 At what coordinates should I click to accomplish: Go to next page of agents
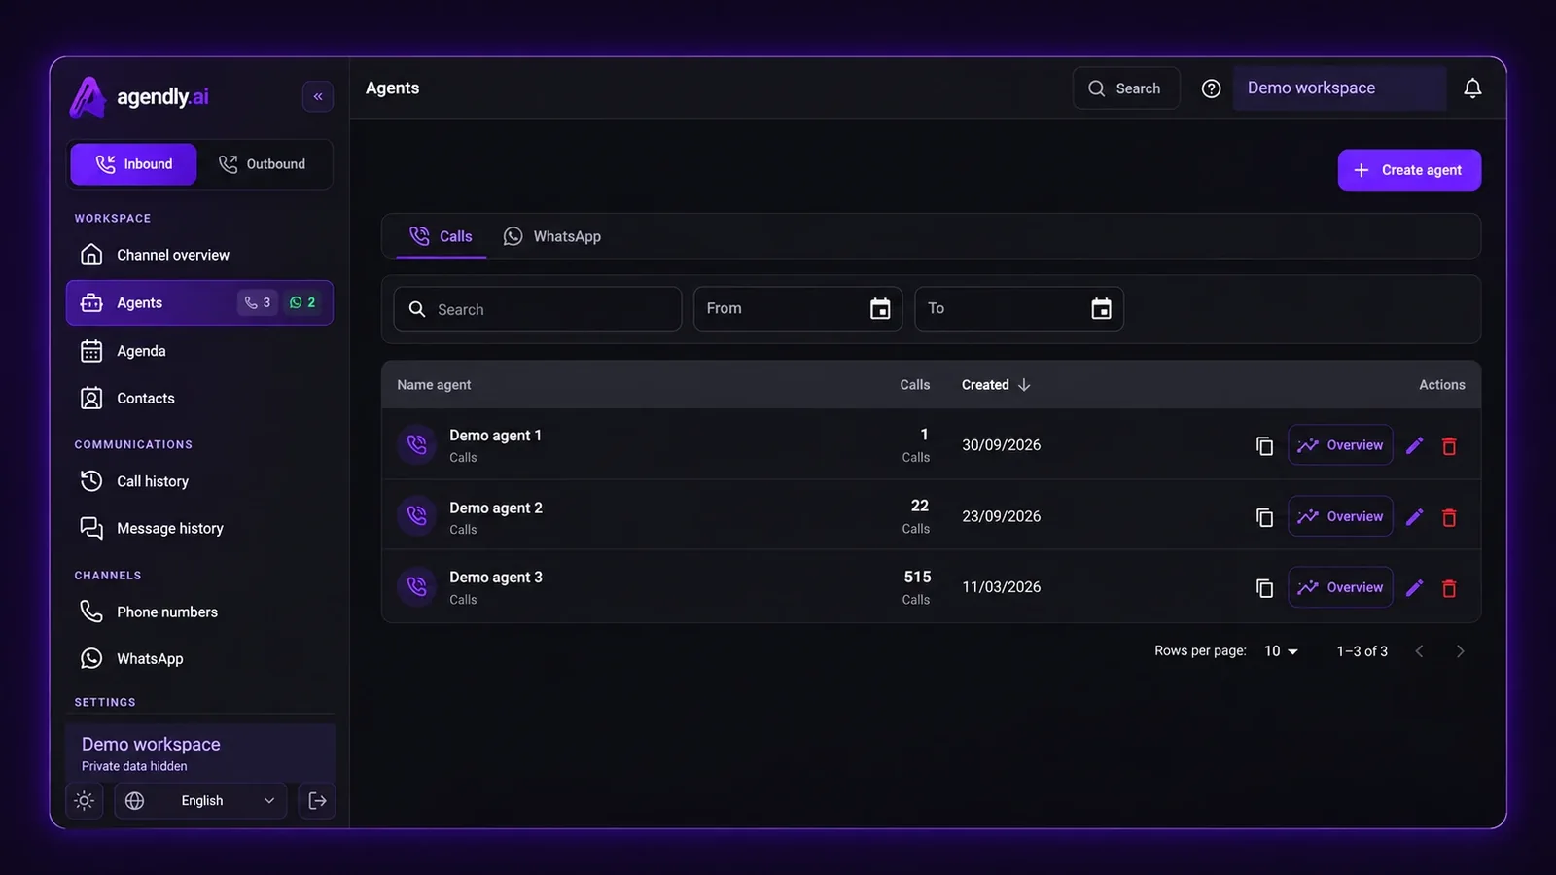pos(1460,651)
